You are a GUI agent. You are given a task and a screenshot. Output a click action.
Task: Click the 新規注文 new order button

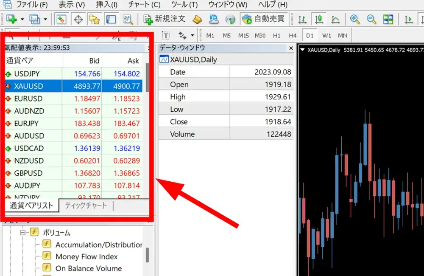tap(165, 19)
